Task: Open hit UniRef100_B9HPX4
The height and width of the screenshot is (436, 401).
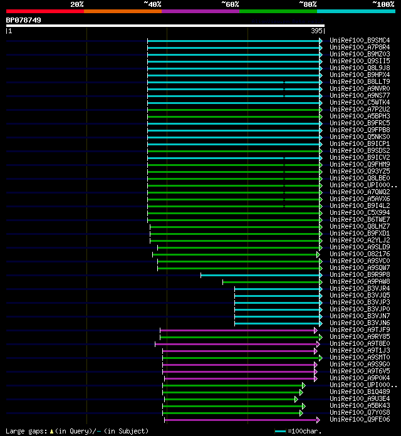Action: click(360, 75)
